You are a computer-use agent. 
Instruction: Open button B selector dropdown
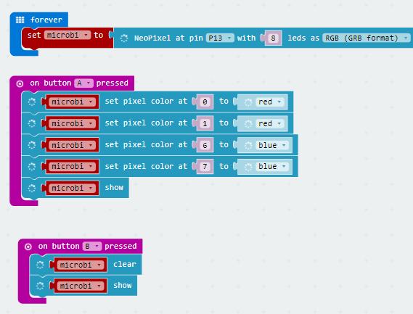92,247
